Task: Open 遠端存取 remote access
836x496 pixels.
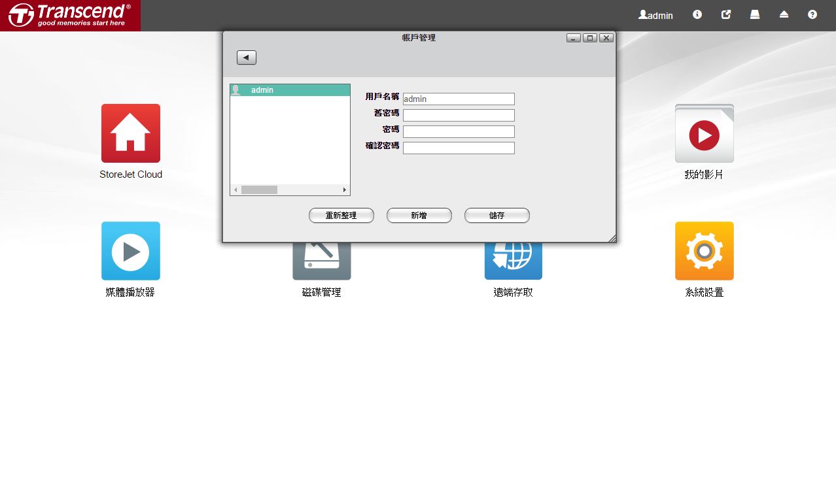Action: [514, 261]
